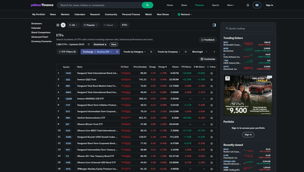The width and height of the screenshot is (304, 172).
Task: Click Sign in under Portfolio
Action: (x=248, y=135)
